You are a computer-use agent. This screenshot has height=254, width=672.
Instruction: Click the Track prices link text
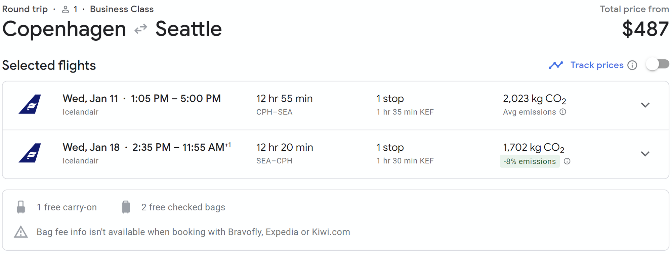[x=597, y=65]
